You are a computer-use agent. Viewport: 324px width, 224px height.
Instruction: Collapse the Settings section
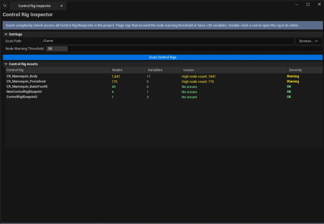[6, 34]
